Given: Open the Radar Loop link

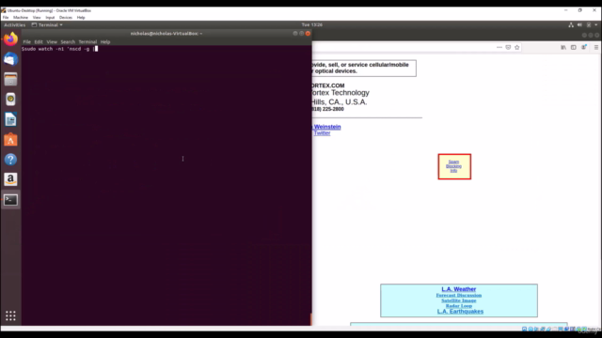Looking at the screenshot, I should click(458, 306).
